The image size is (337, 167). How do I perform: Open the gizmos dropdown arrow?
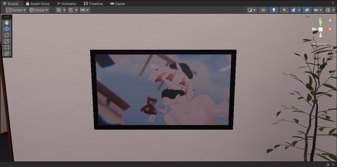click(x=333, y=10)
